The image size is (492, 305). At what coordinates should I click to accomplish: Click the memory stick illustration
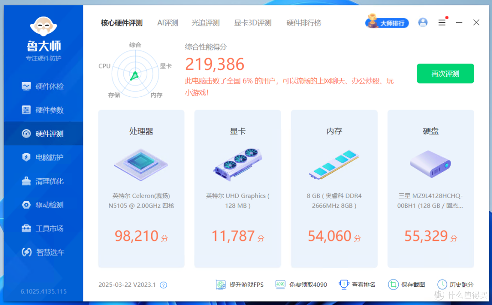tap(334, 165)
